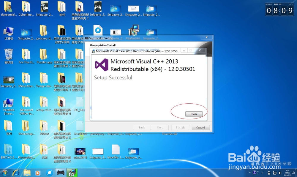Select blue circular app icon above ScpToolkit window
The height and width of the screenshot is (177, 297).
point(98,30)
